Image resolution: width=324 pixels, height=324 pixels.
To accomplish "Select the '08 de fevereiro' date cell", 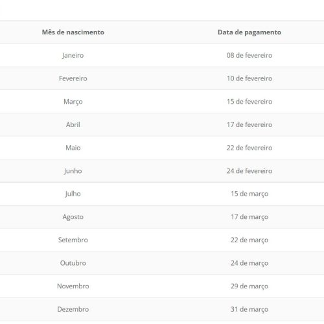I will pyautogui.click(x=249, y=55).
